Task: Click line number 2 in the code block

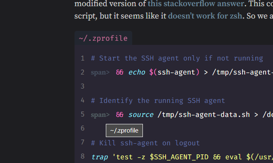Action: tap(82, 72)
